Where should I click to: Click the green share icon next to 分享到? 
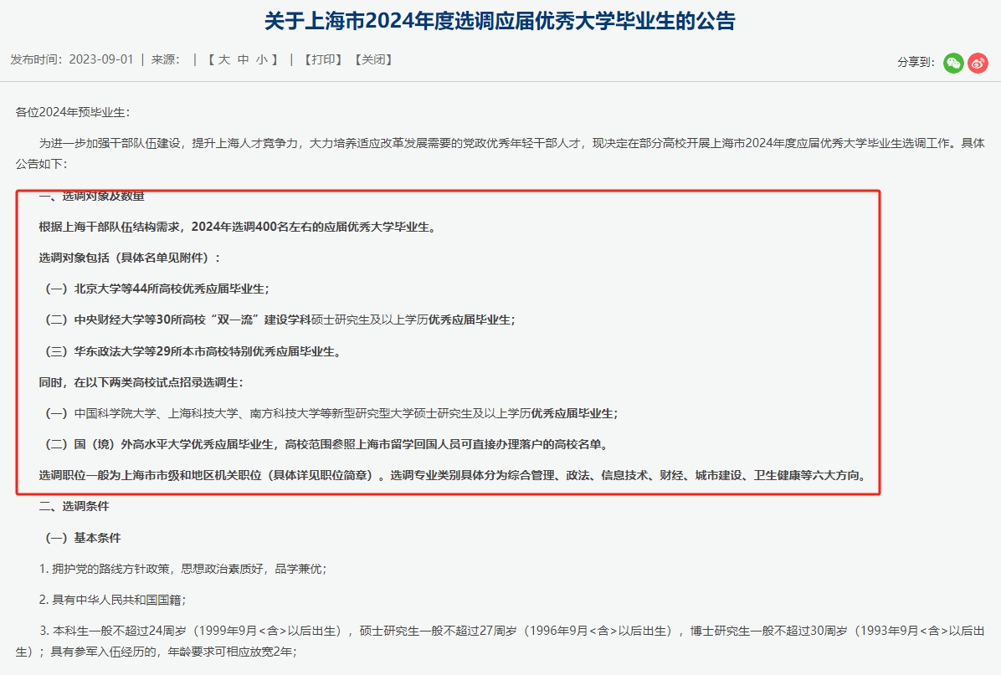tap(952, 63)
